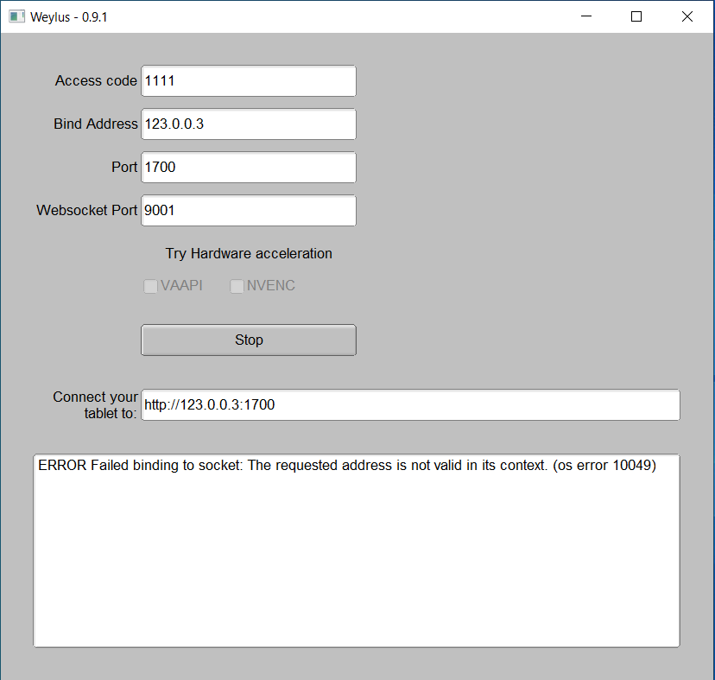Click the Weylus application icon in titlebar
Viewport: 715px width, 680px height.
[x=16, y=16]
